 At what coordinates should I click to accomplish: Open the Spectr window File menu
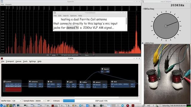point(2,4)
